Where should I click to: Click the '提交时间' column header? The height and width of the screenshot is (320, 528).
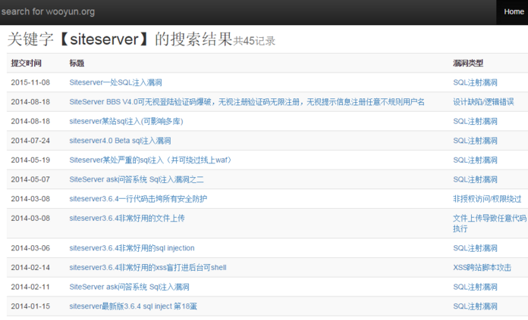(27, 63)
